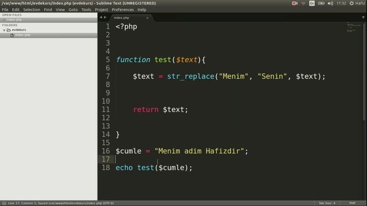Open the tab list dropdown arrow
367x206 pixels.
(x=363, y=17)
